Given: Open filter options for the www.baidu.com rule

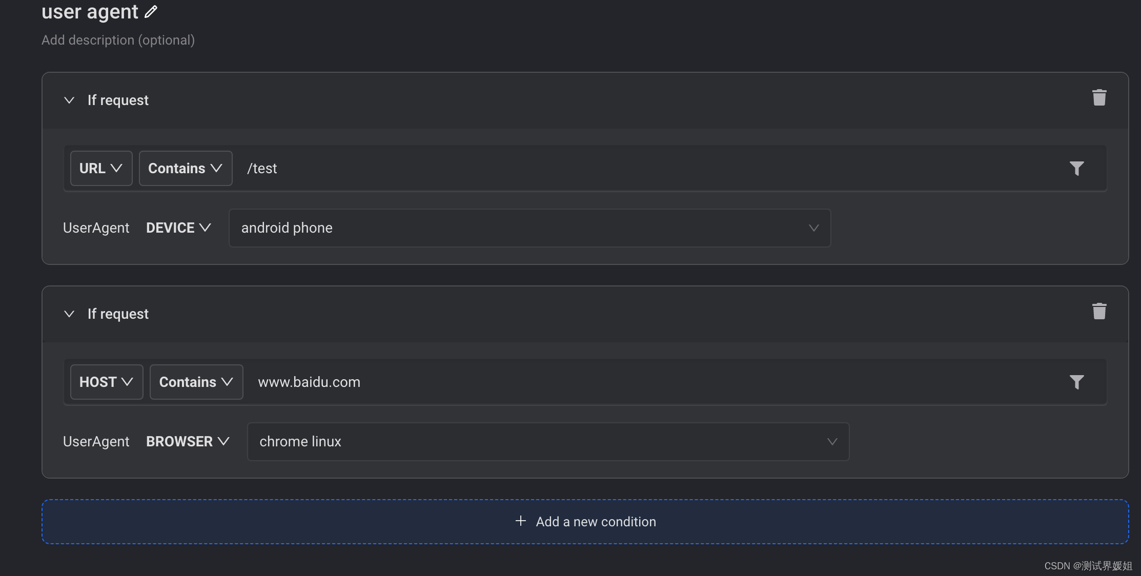Looking at the screenshot, I should (x=1076, y=382).
